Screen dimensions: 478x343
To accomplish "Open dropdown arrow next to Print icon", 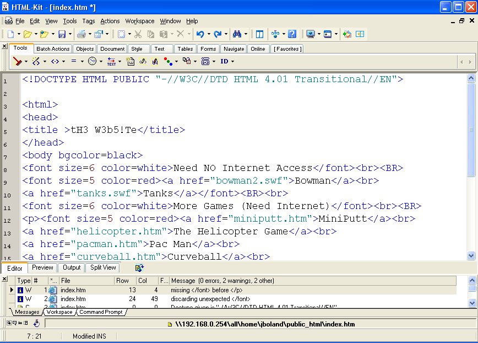I will [90, 34].
